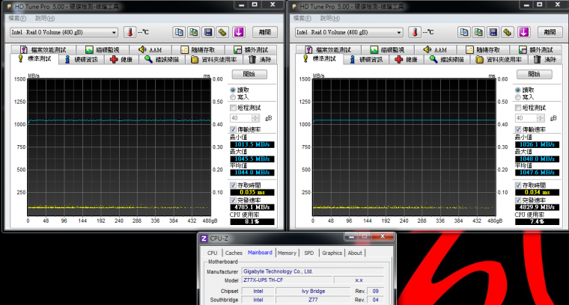The width and height of the screenshot is (569, 305).
Task: Switch to Memory tab in CPU-Z
Action: pyautogui.click(x=287, y=253)
